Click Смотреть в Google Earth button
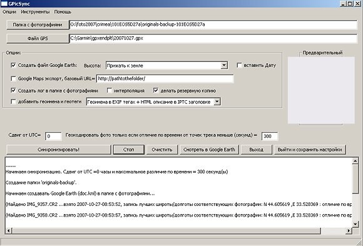This screenshot has width=363, height=246. (209, 150)
